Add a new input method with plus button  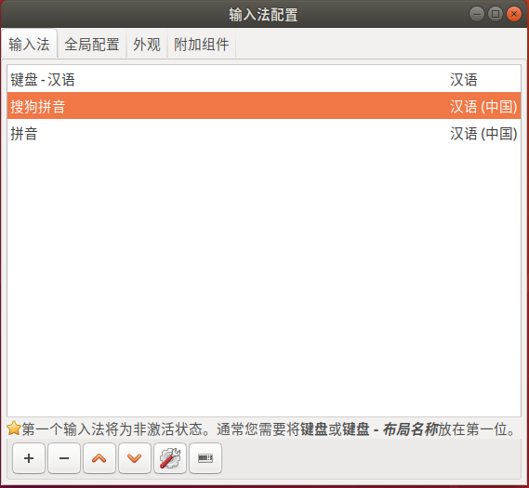coord(29,458)
